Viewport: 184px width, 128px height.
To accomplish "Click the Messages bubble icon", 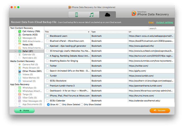I will 20,38.
